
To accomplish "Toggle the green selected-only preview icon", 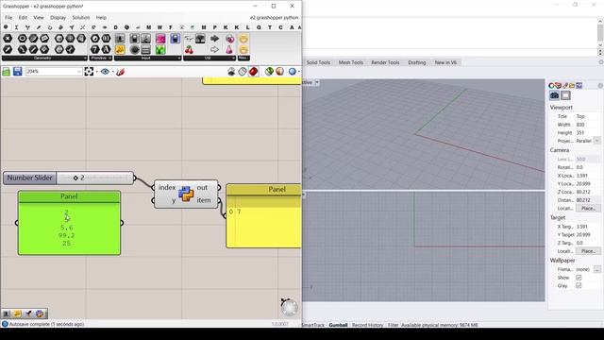I will [x=269, y=72].
